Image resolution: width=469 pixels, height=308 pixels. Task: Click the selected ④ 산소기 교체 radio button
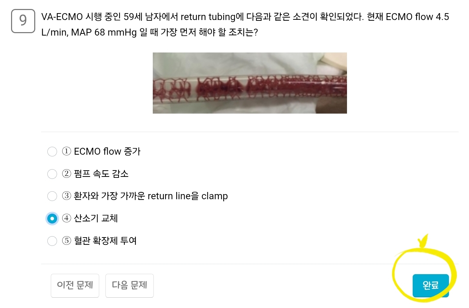(x=52, y=219)
